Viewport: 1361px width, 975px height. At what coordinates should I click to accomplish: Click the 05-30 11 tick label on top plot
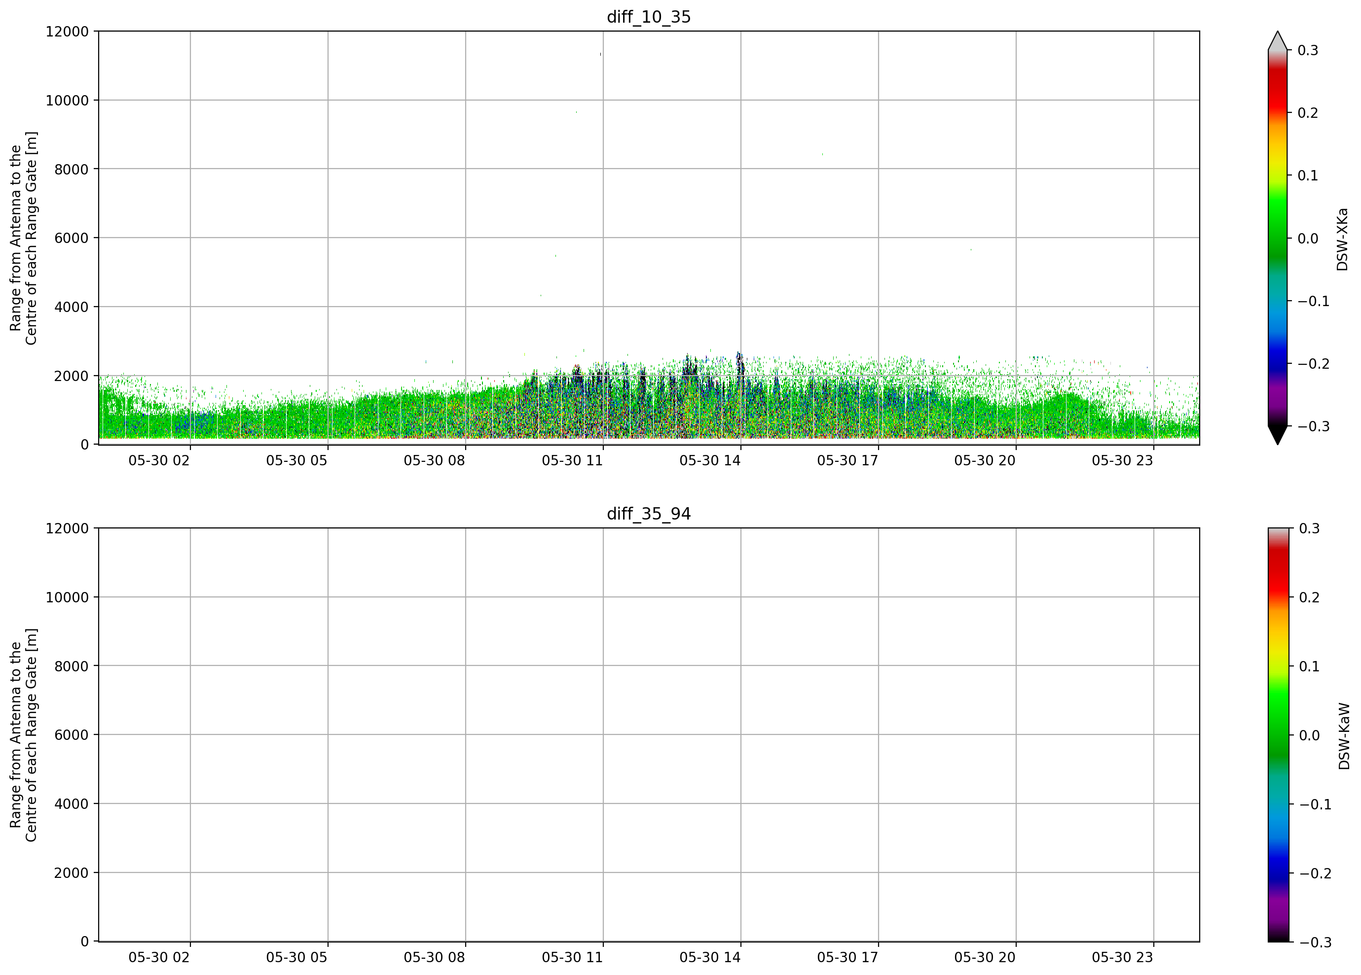point(572,460)
